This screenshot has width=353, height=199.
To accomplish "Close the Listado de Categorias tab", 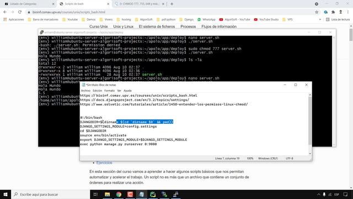I will (53, 4).
